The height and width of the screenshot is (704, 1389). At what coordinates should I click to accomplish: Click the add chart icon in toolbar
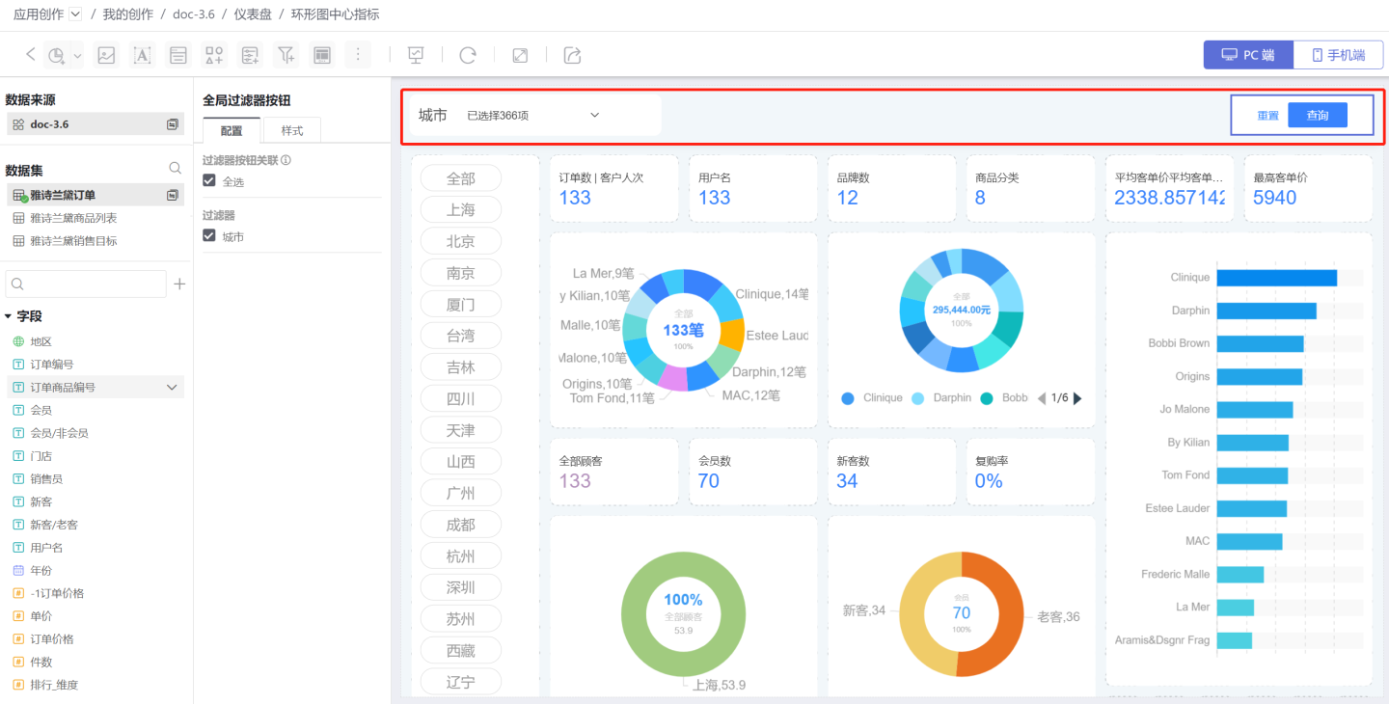click(x=57, y=55)
